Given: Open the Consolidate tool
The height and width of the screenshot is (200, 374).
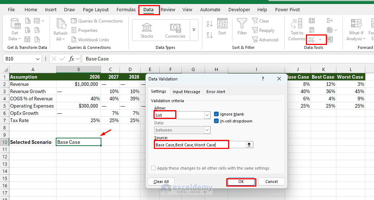Looking at the screenshot, I should pyautogui.click(x=329, y=21).
